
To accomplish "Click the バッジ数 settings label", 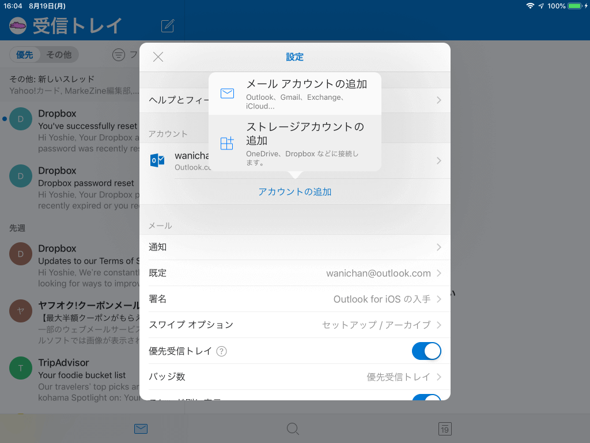I will [x=167, y=377].
